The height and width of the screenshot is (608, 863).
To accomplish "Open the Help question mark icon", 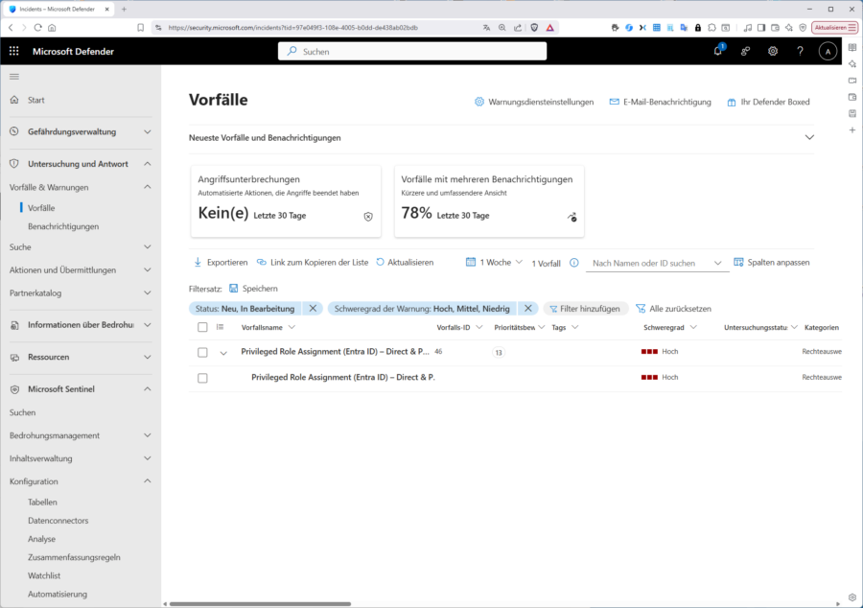I will [x=800, y=51].
